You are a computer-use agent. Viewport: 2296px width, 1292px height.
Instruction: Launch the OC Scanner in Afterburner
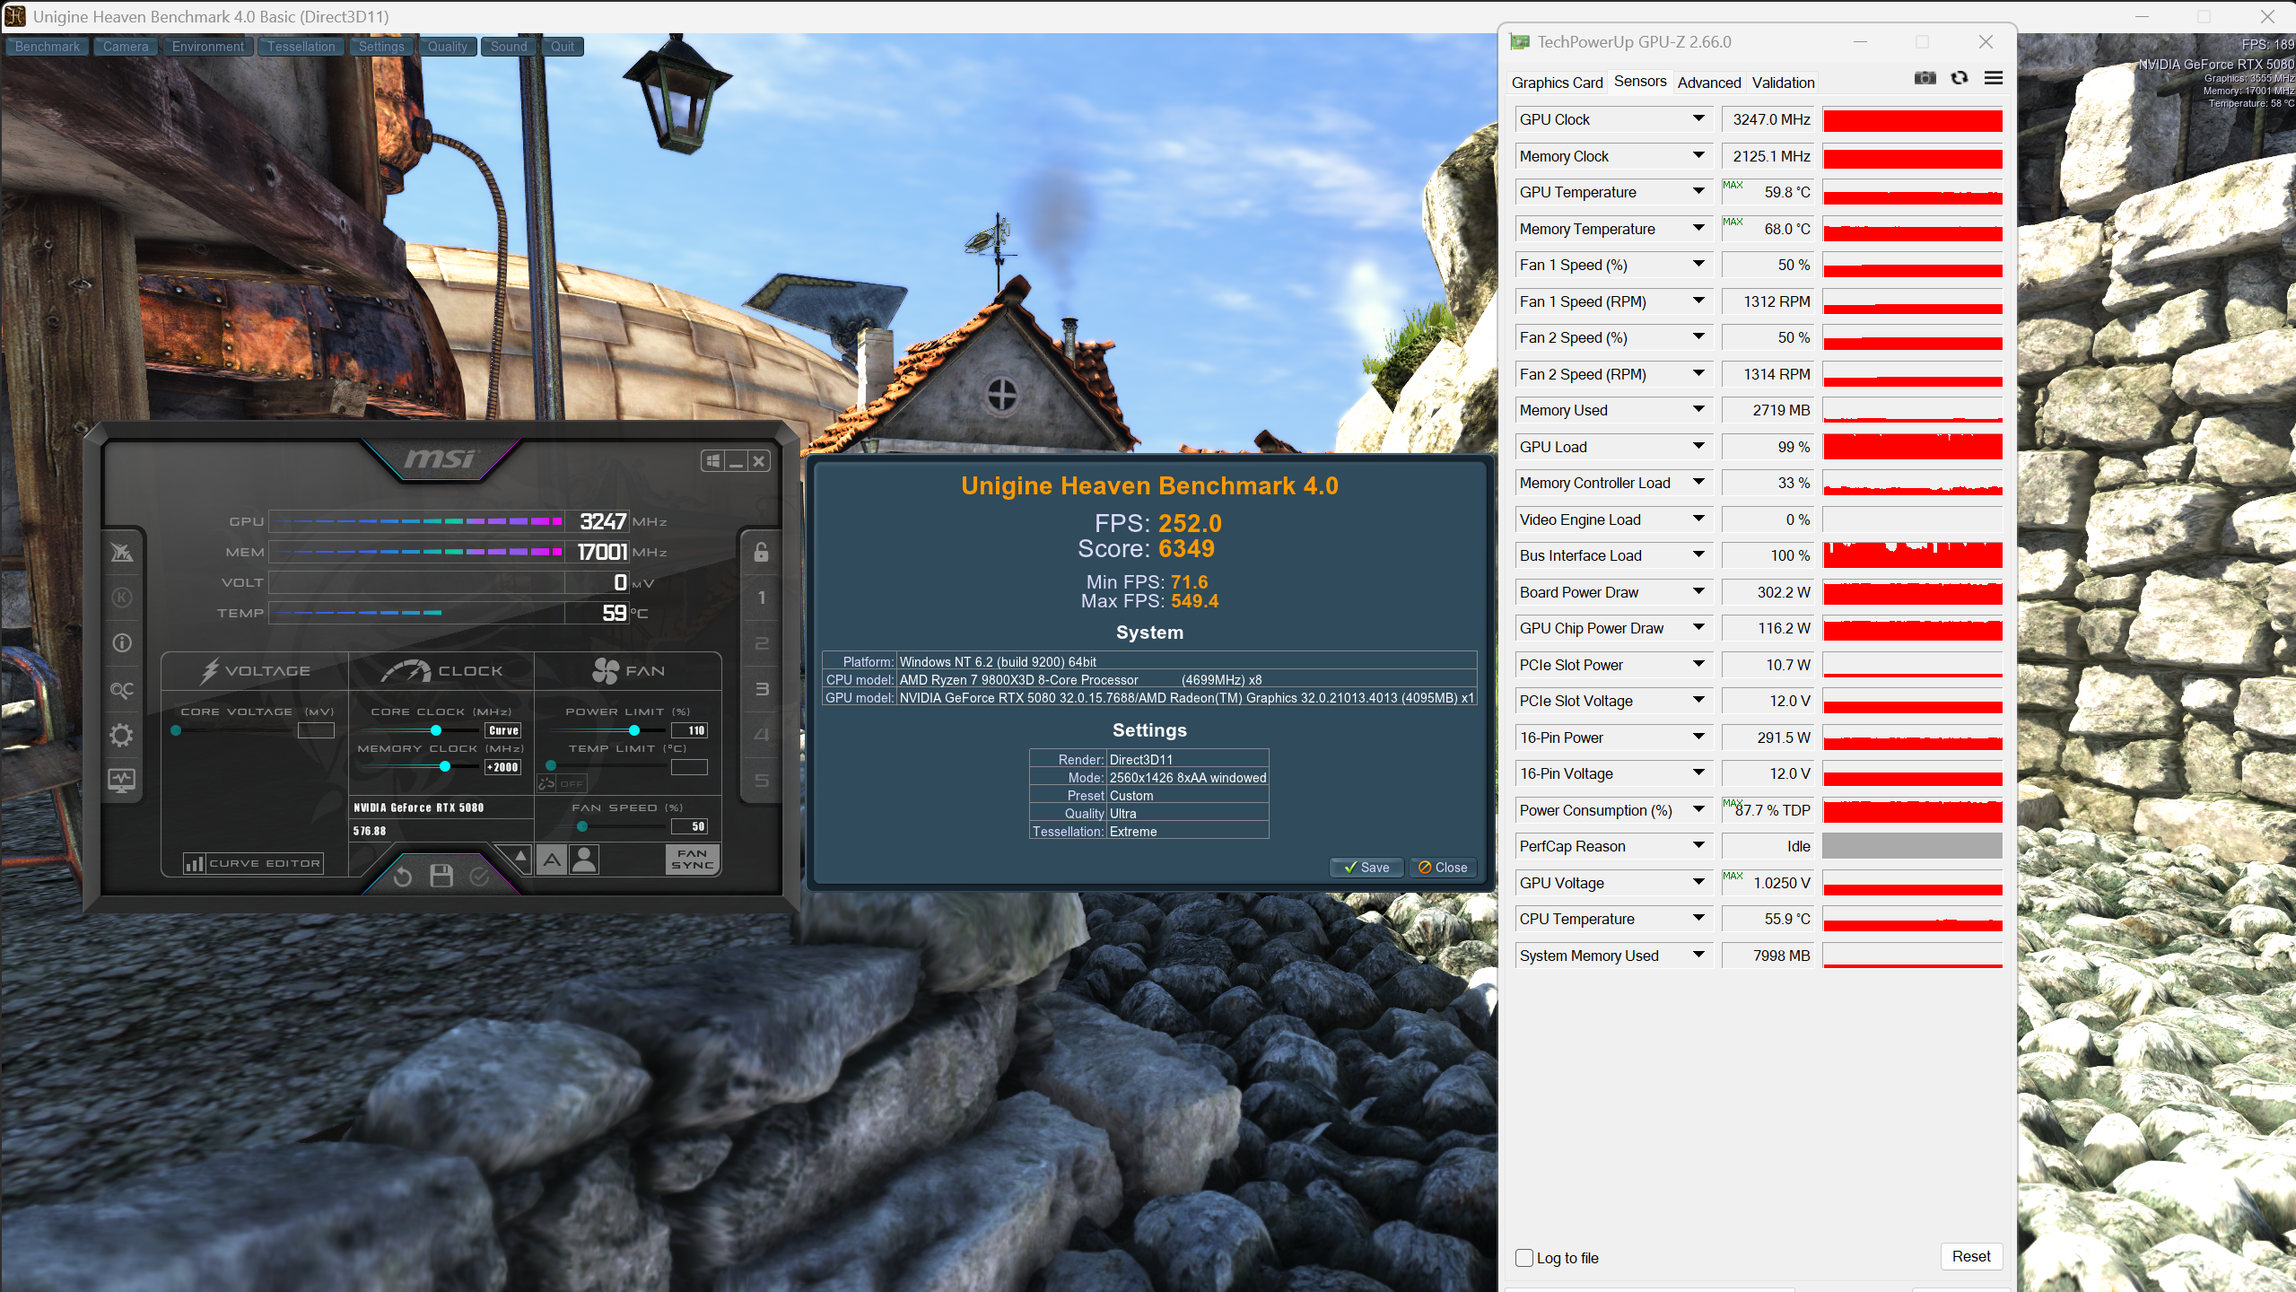122,690
